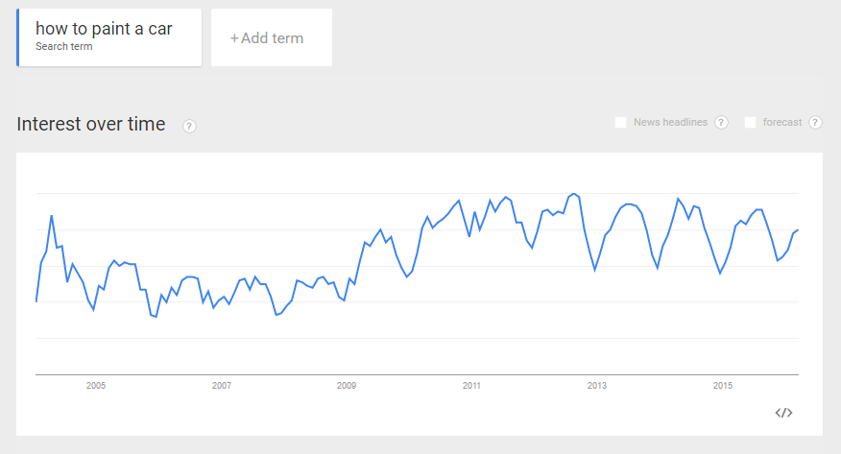Click the 'Search term' subtitle text

[x=63, y=47]
